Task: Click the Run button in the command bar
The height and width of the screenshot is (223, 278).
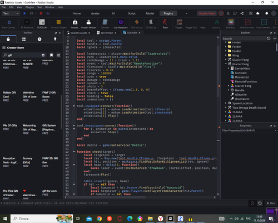Action: point(271,203)
